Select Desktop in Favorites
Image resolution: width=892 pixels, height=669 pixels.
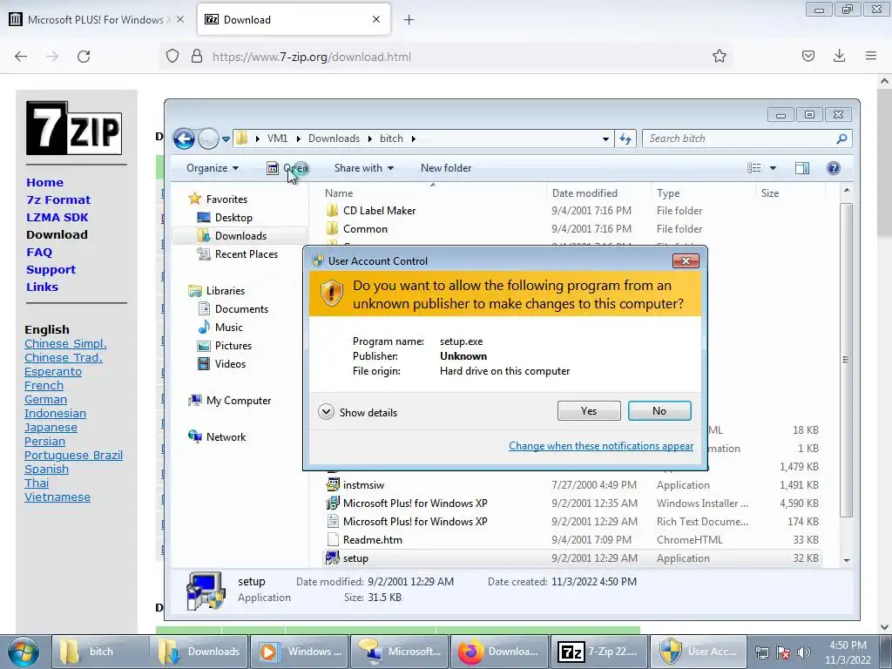(x=233, y=217)
